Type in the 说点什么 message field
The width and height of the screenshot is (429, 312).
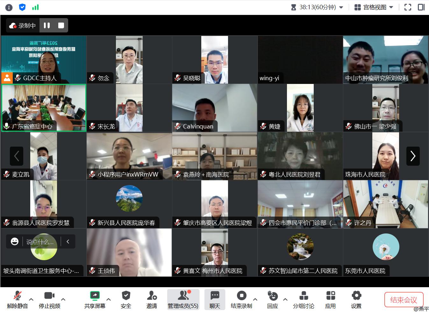[40, 242]
